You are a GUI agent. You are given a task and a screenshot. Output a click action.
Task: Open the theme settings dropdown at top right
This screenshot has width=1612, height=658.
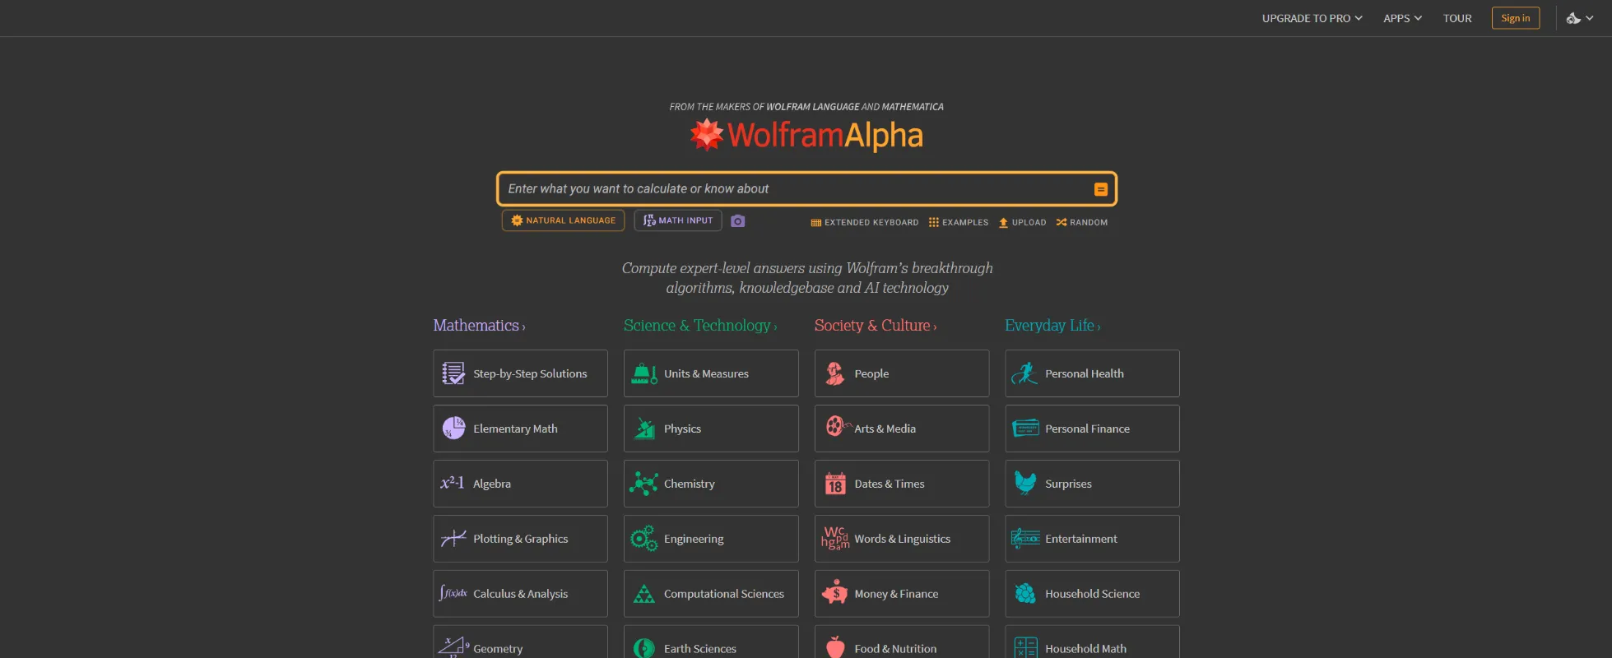click(x=1580, y=18)
